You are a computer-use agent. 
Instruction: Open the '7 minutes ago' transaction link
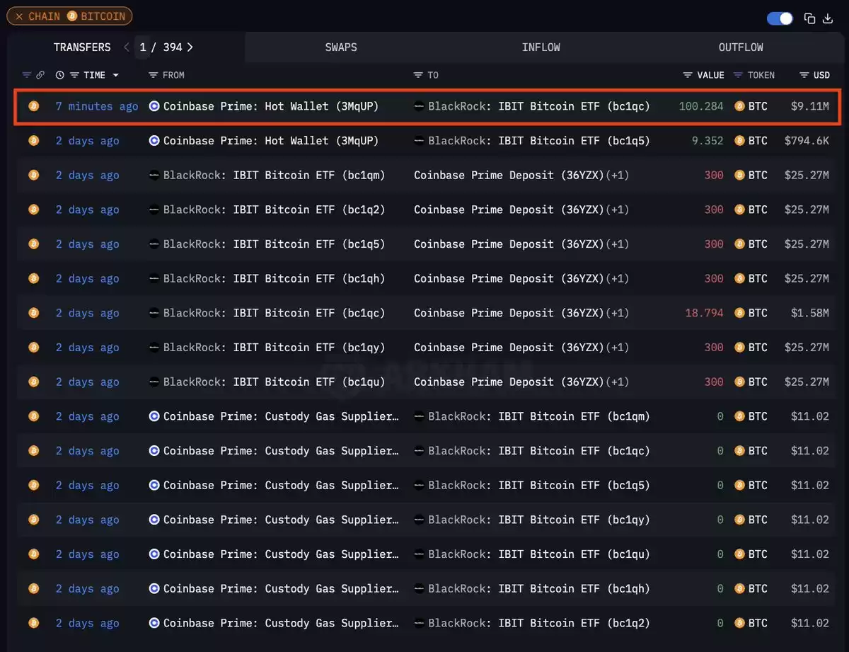coord(97,106)
